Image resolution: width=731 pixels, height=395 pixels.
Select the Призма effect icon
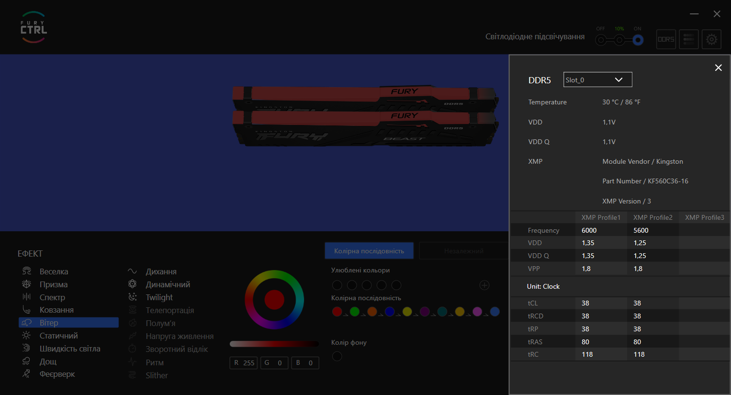coord(26,284)
